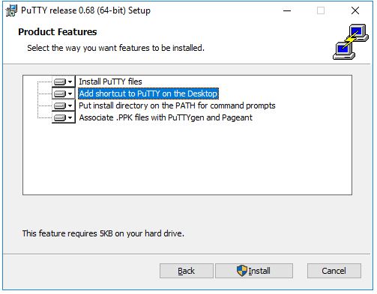The width and height of the screenshot is (377, 294).
Task: Cancel the PuTTY setup
Action: (334, 271)
